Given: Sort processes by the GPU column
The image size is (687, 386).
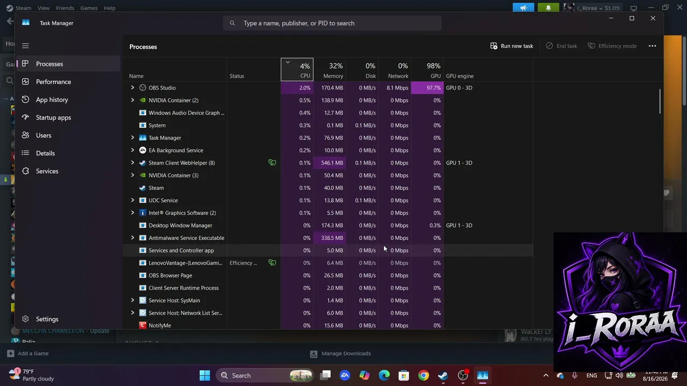Looking at the screenshot, I should tap(427, 70).
